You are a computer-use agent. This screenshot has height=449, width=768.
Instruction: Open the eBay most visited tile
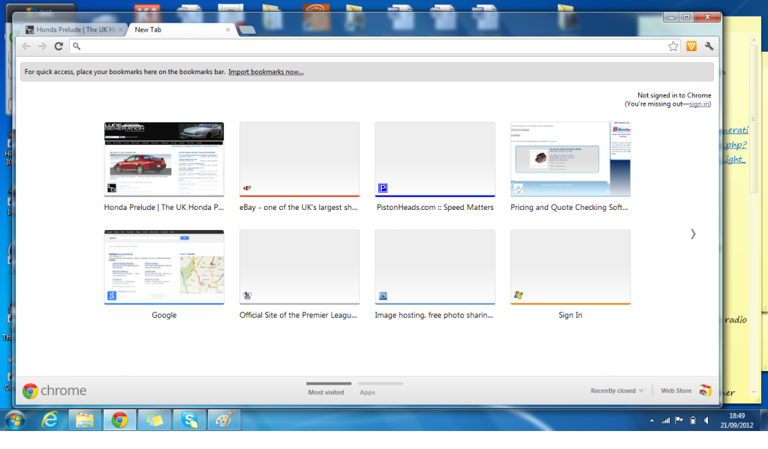(300, 160)
